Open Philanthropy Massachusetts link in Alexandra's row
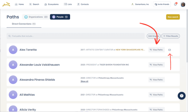The height and width of the screenshot is (112, 188). [x=111, y=78]
